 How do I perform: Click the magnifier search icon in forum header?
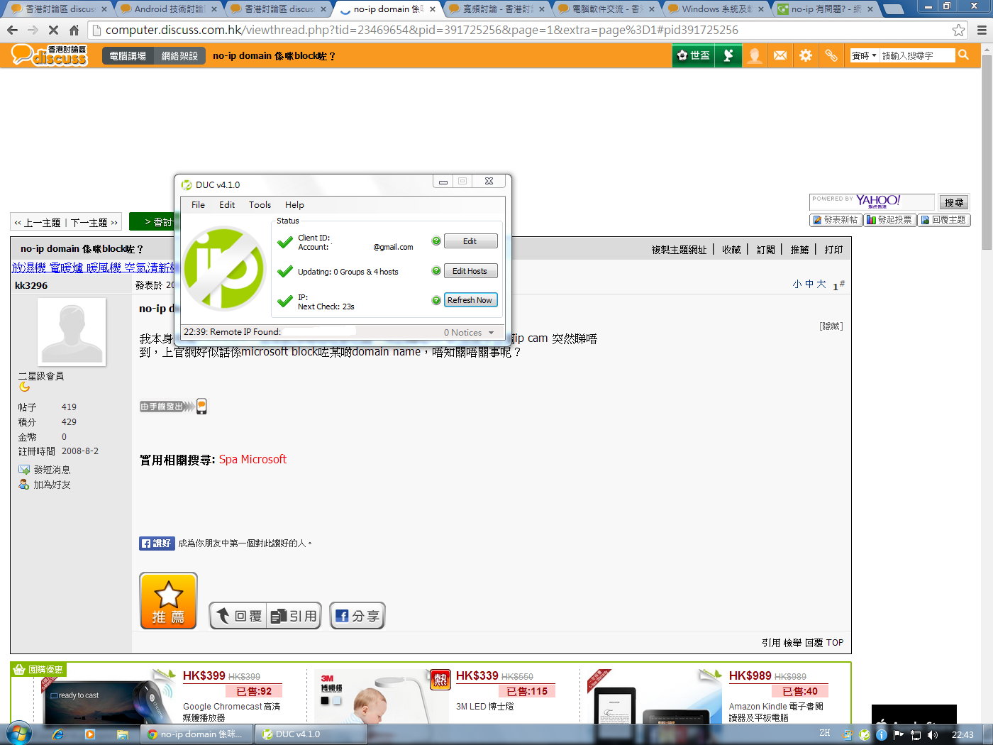[x=963, y=55]
